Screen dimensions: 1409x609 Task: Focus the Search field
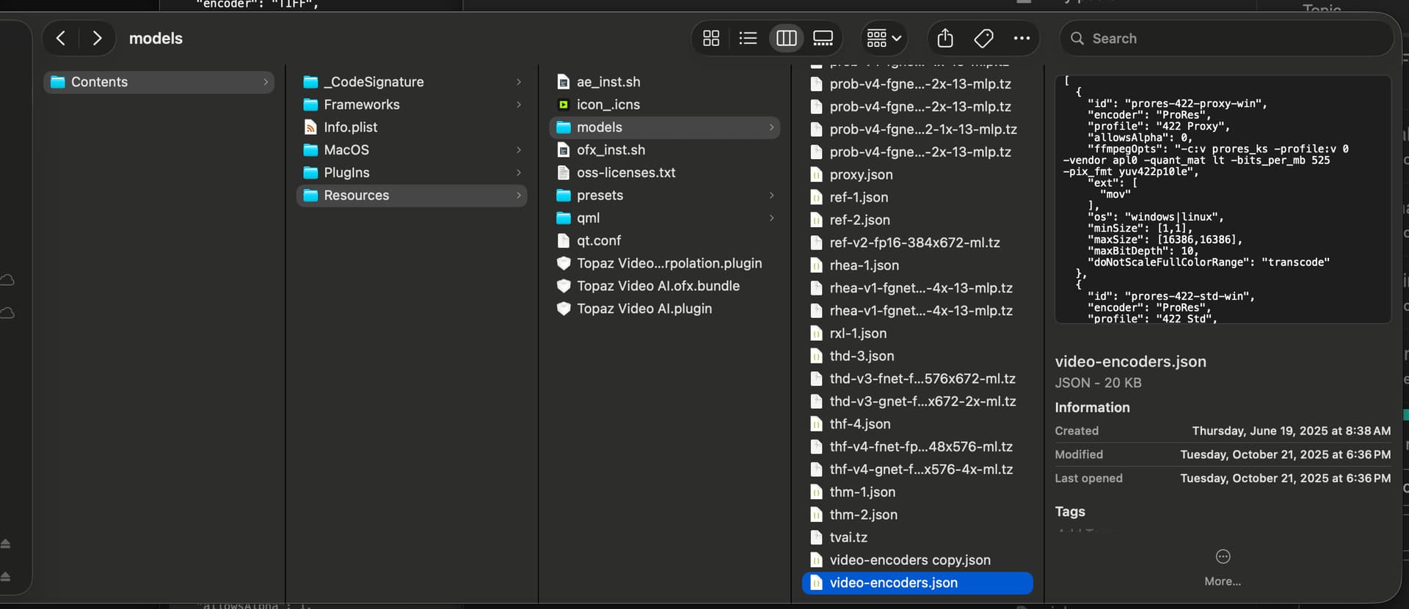(1226, 38)
